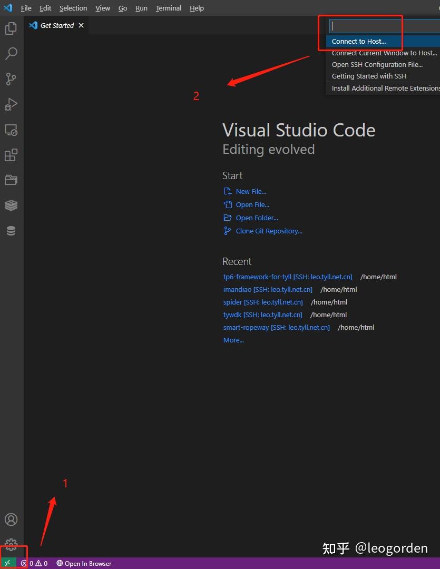Open the database extension icon
The height and width of the screenshot is (569, 440).
[x=11, y=230]
